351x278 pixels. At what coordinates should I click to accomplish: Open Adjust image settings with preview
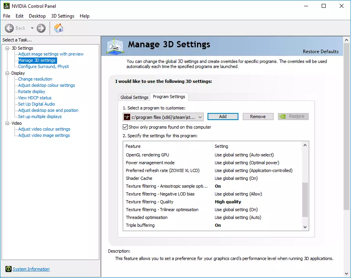51,54
